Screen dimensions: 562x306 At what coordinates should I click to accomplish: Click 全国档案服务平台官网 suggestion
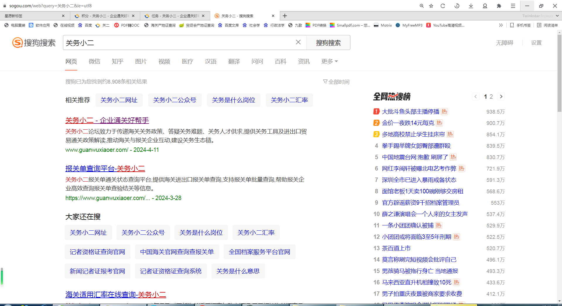tap(260, 252)
